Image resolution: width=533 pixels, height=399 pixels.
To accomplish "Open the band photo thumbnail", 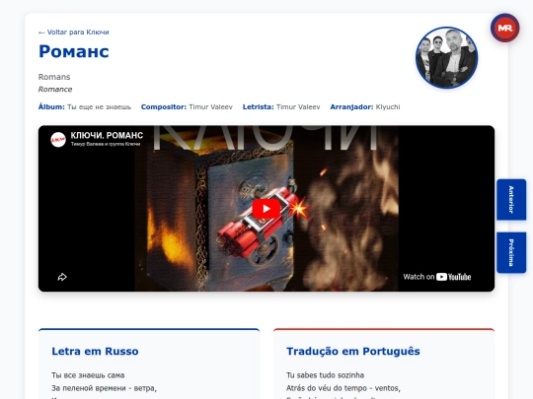I will 447,58.
